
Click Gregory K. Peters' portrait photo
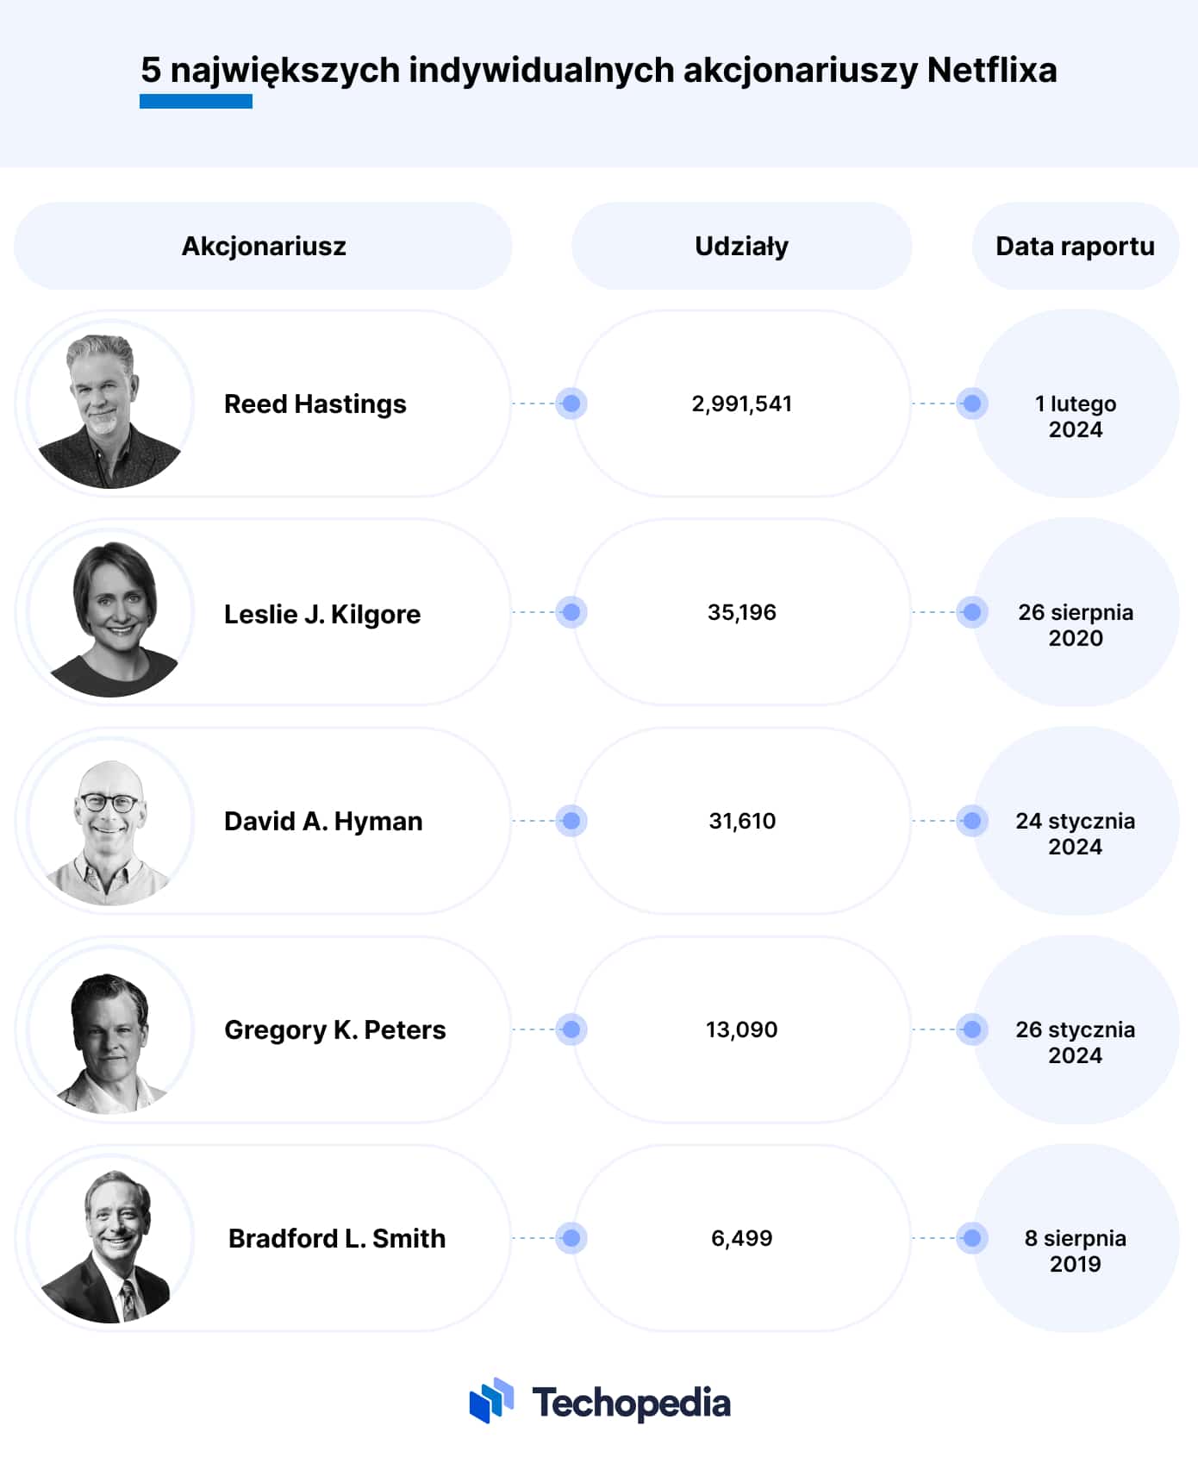[x=110, y=1030]
